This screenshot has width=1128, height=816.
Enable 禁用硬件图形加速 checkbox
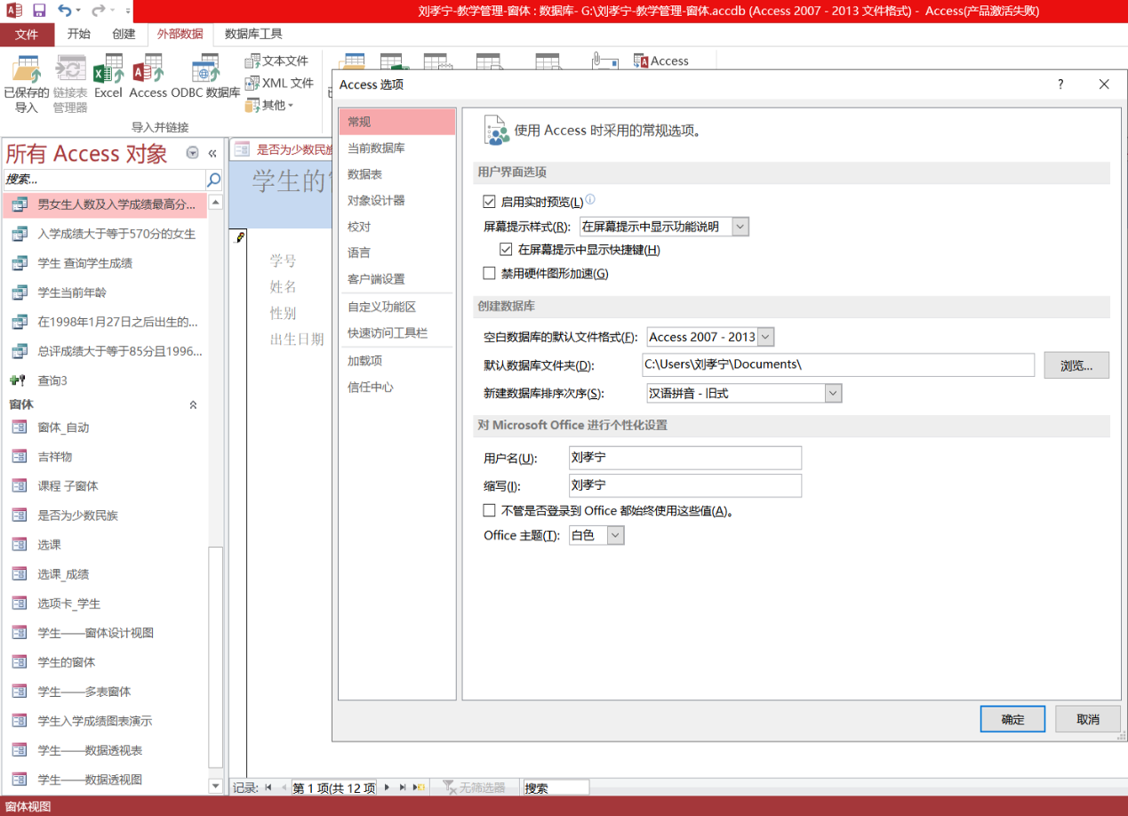tap(489, 274)
